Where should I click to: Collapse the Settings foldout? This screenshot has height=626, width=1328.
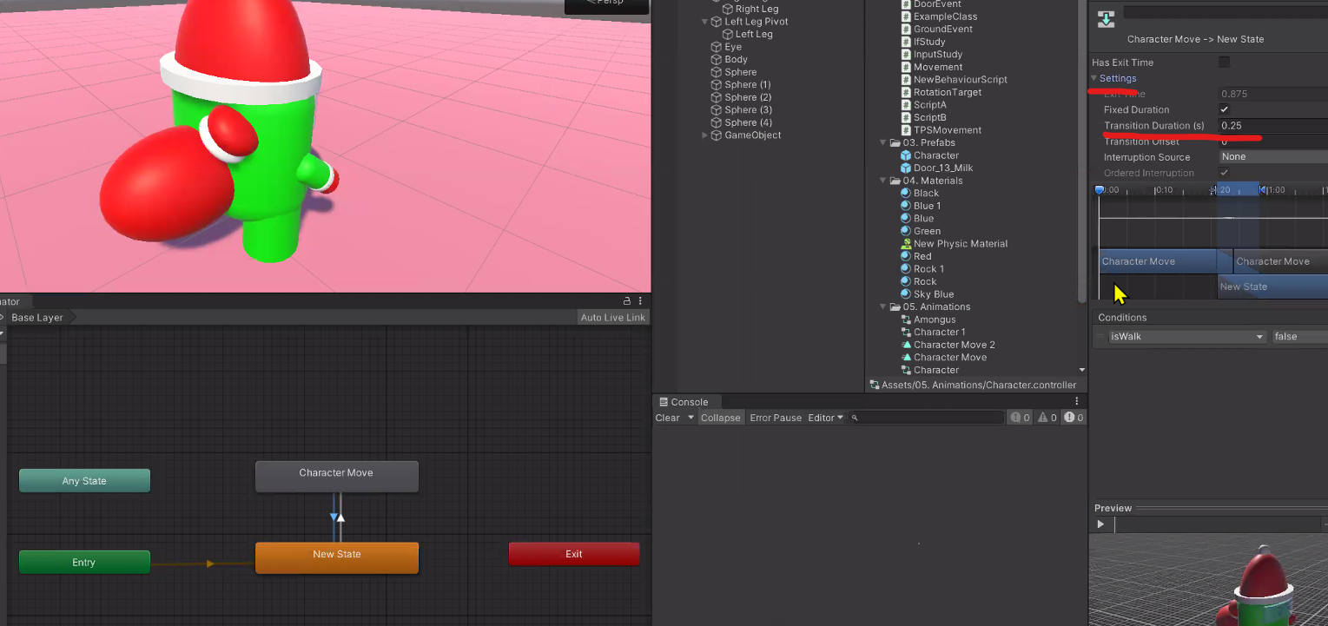(x=1094, y=79)
